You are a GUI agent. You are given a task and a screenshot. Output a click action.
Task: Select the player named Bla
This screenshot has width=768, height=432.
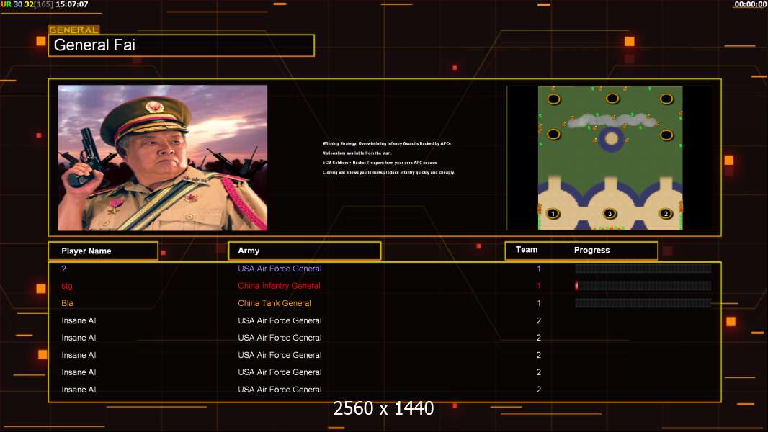pos(67,303)
